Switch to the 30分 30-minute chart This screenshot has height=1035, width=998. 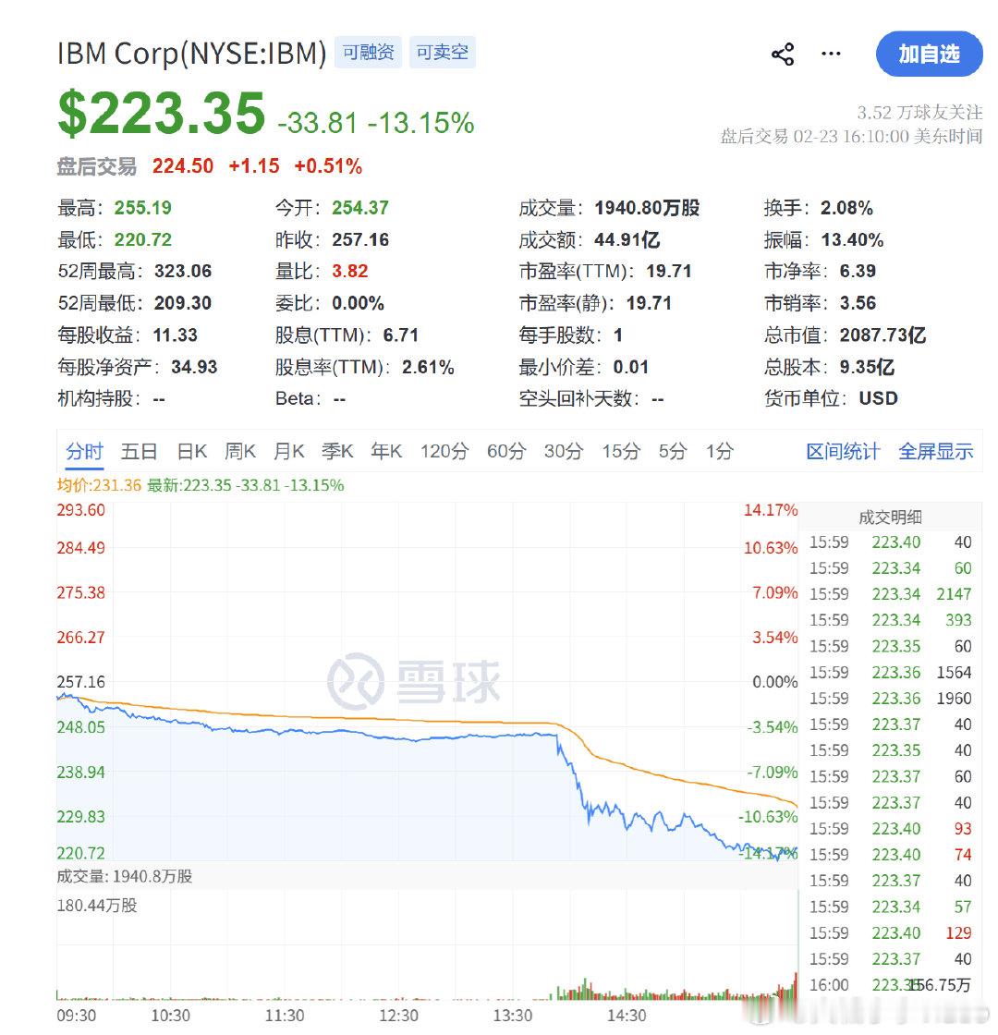point(566,452)
